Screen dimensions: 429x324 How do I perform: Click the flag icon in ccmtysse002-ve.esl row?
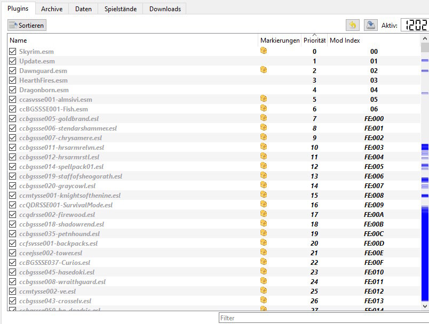(264, 290)
